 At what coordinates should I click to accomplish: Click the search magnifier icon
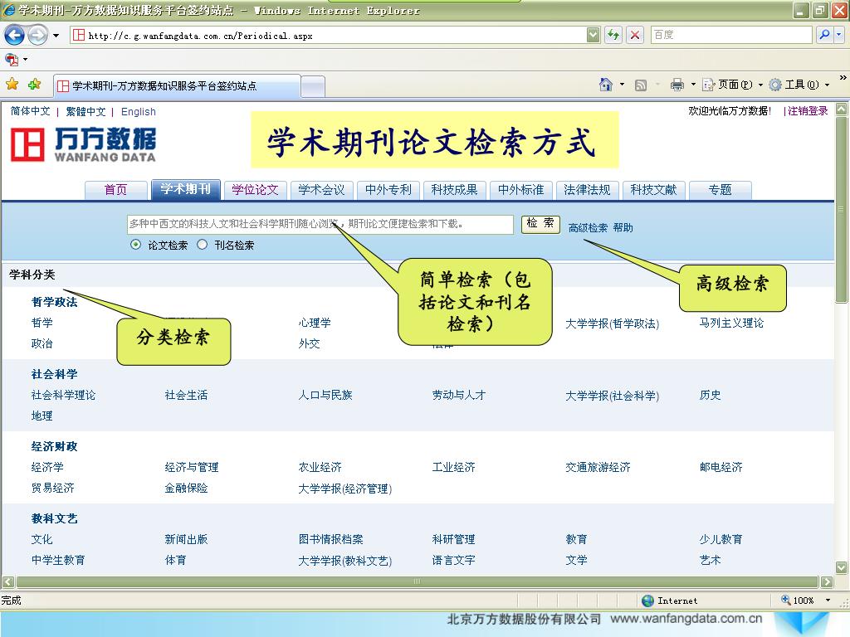point(824,35)
